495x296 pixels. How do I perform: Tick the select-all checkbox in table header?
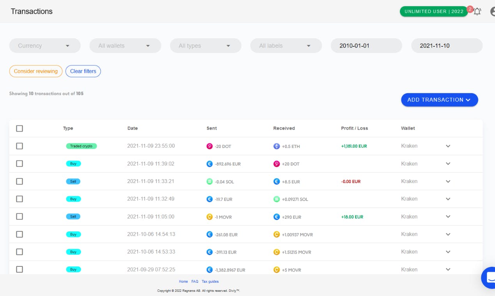pos(19,129)
